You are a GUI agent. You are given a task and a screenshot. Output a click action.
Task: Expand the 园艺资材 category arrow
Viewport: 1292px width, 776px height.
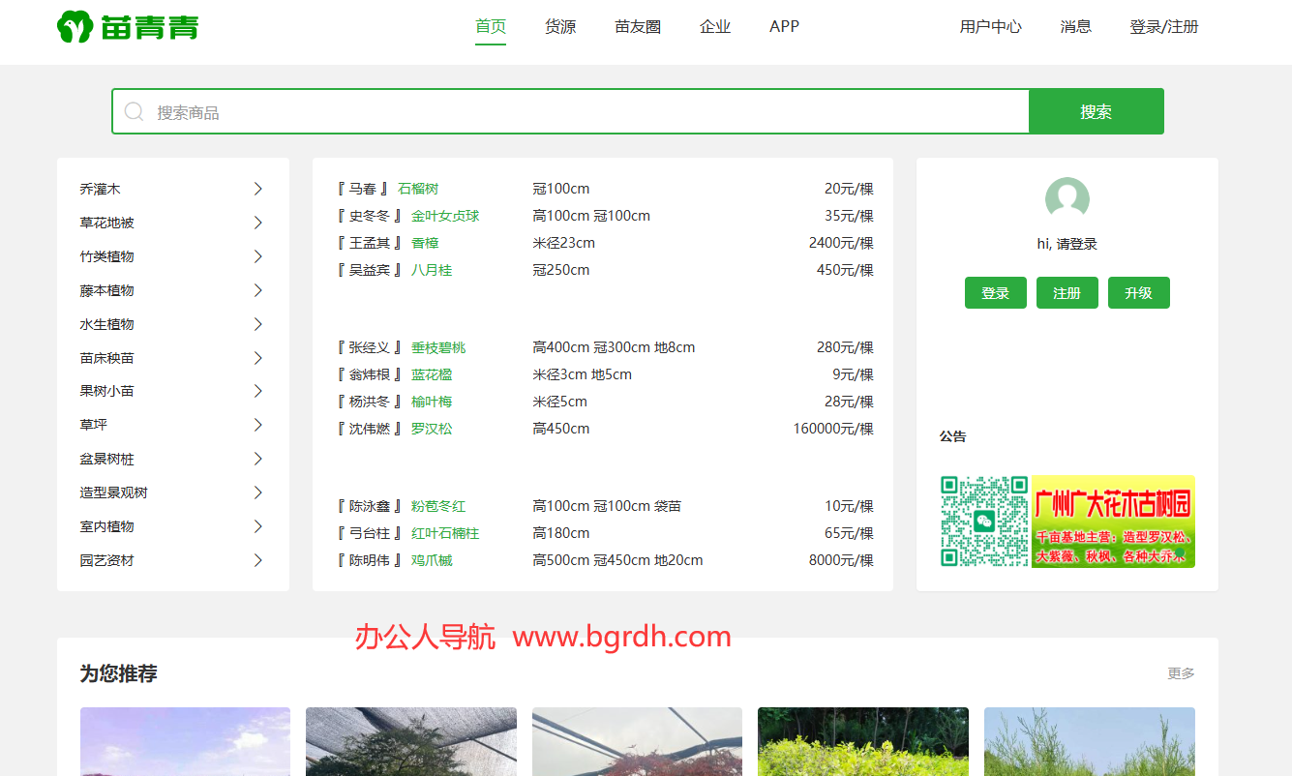click(258, 560)
